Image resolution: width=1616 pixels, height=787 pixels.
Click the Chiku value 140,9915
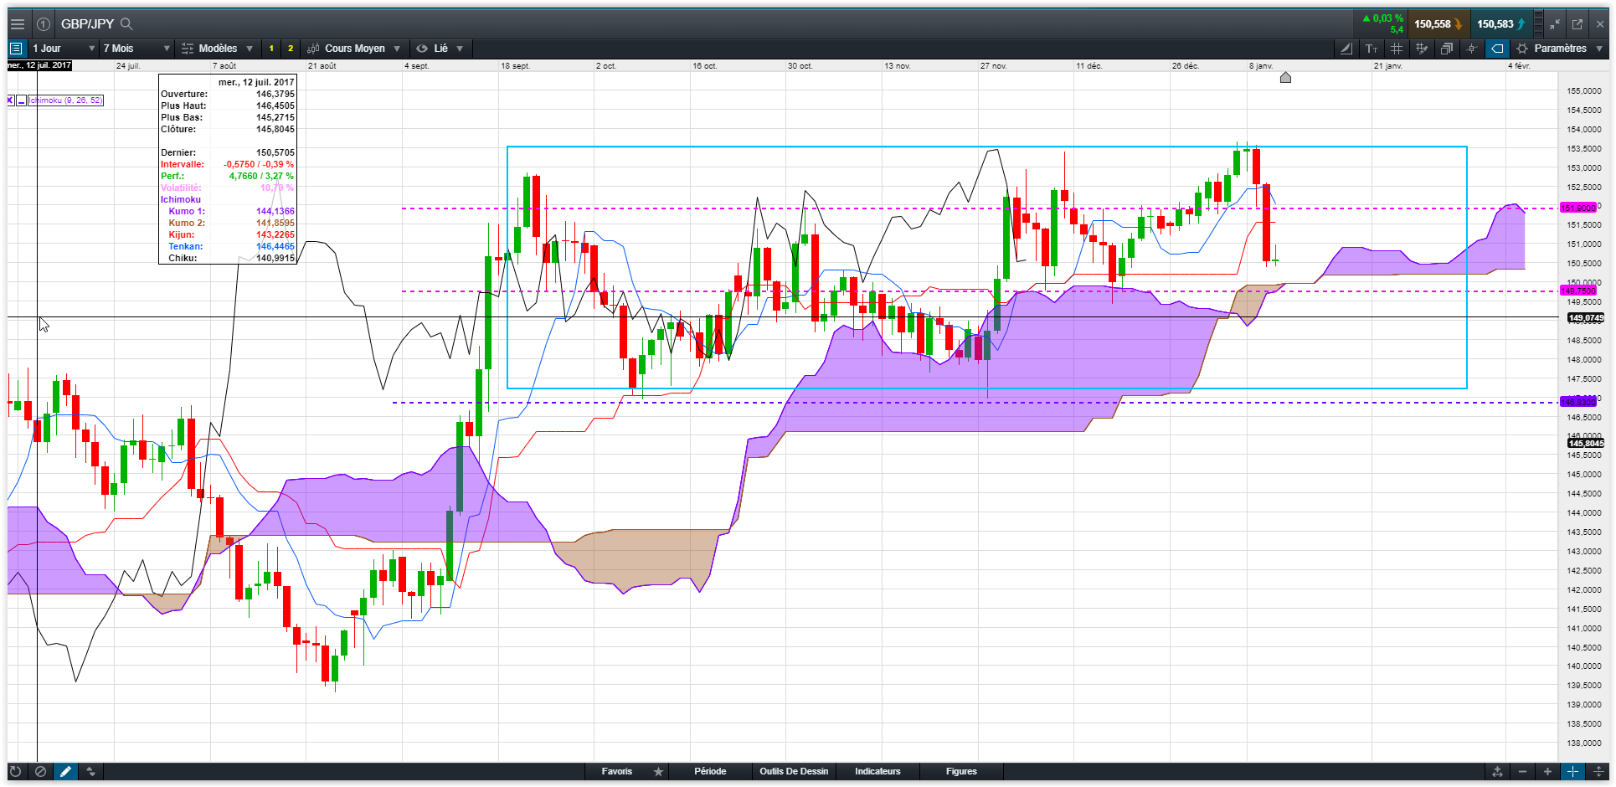pos(275,259)
